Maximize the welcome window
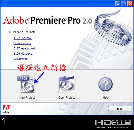 [x=124, y=4]
